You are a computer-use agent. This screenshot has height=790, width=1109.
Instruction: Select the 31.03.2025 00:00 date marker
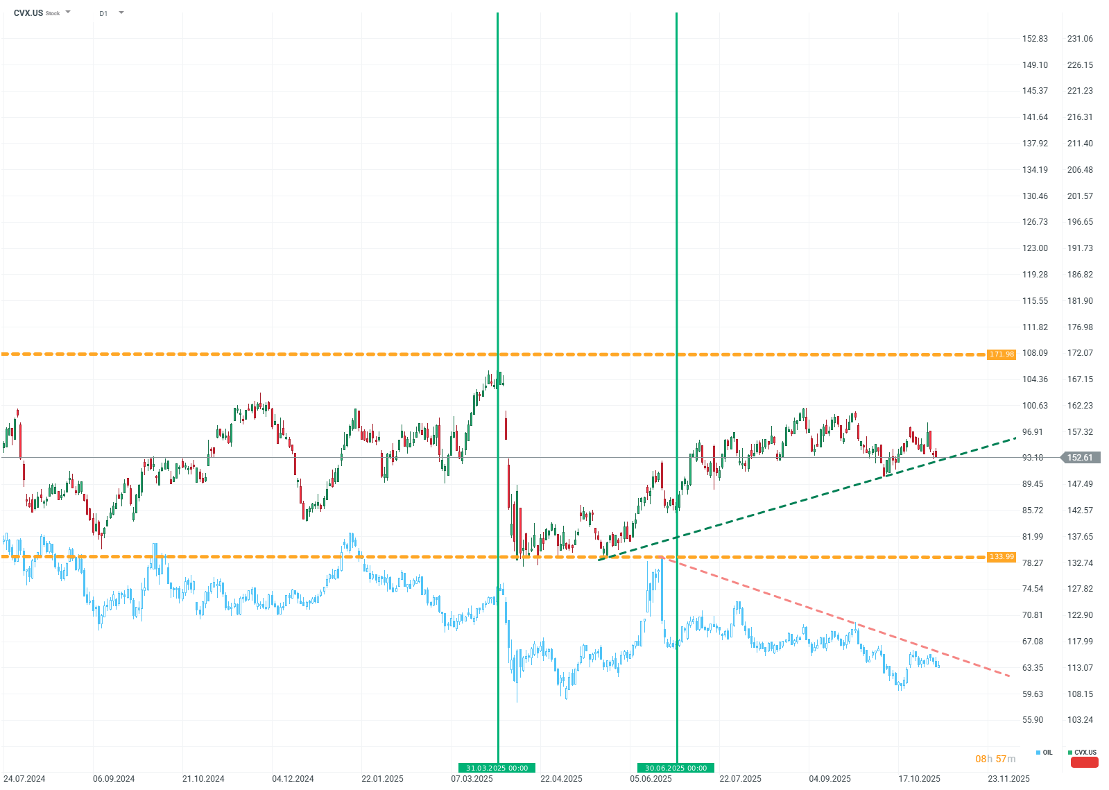(x=497, y=768)
